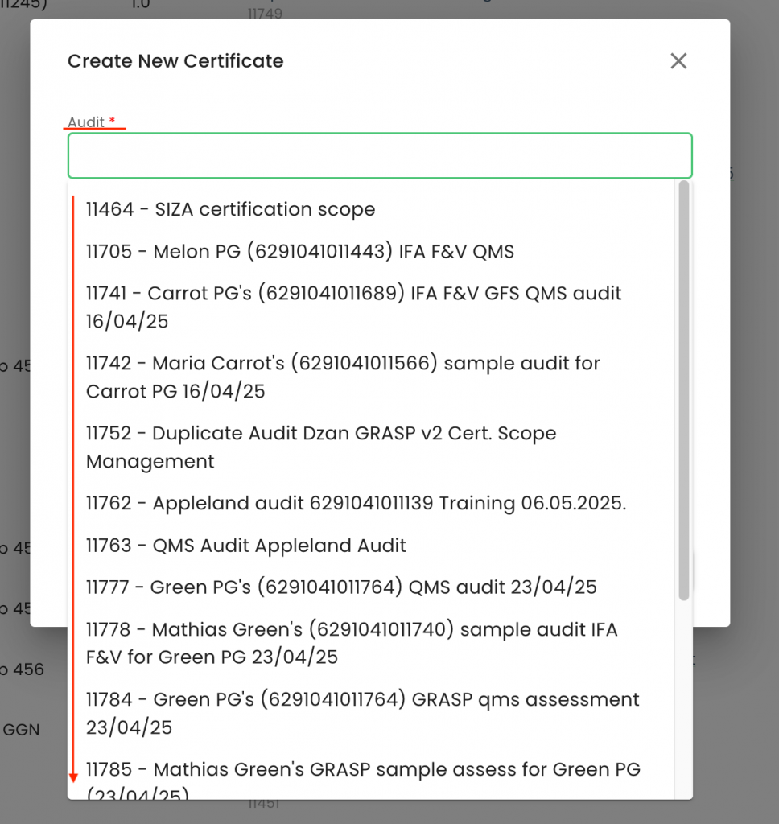The height and width of the screenshot is (824, 779).
Task: Click the Audit field label
Action: coord(86,122)
